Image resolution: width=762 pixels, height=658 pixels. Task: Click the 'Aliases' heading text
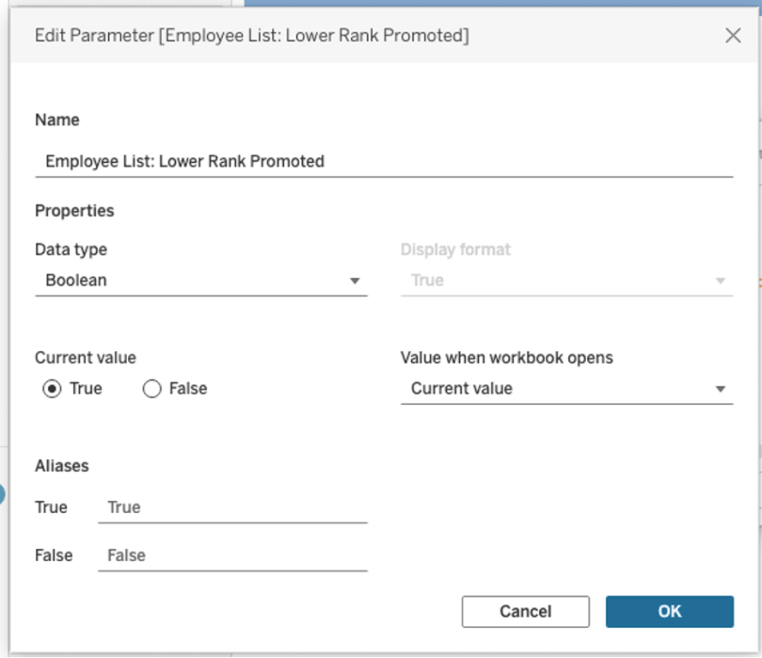coord(62,466)
